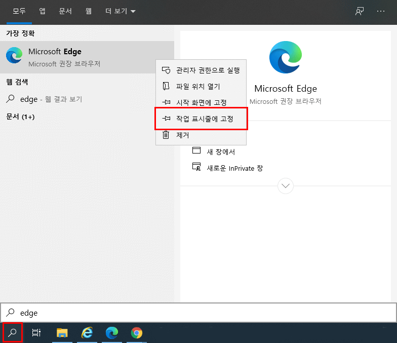Click the large Edge logo in preview pane

pyautogui.click(x=286, y=57)
